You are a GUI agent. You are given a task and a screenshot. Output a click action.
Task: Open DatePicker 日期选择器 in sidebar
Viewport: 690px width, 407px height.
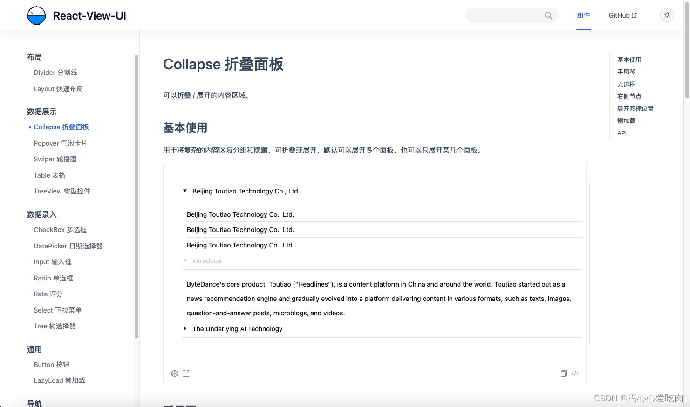[68, 246]
